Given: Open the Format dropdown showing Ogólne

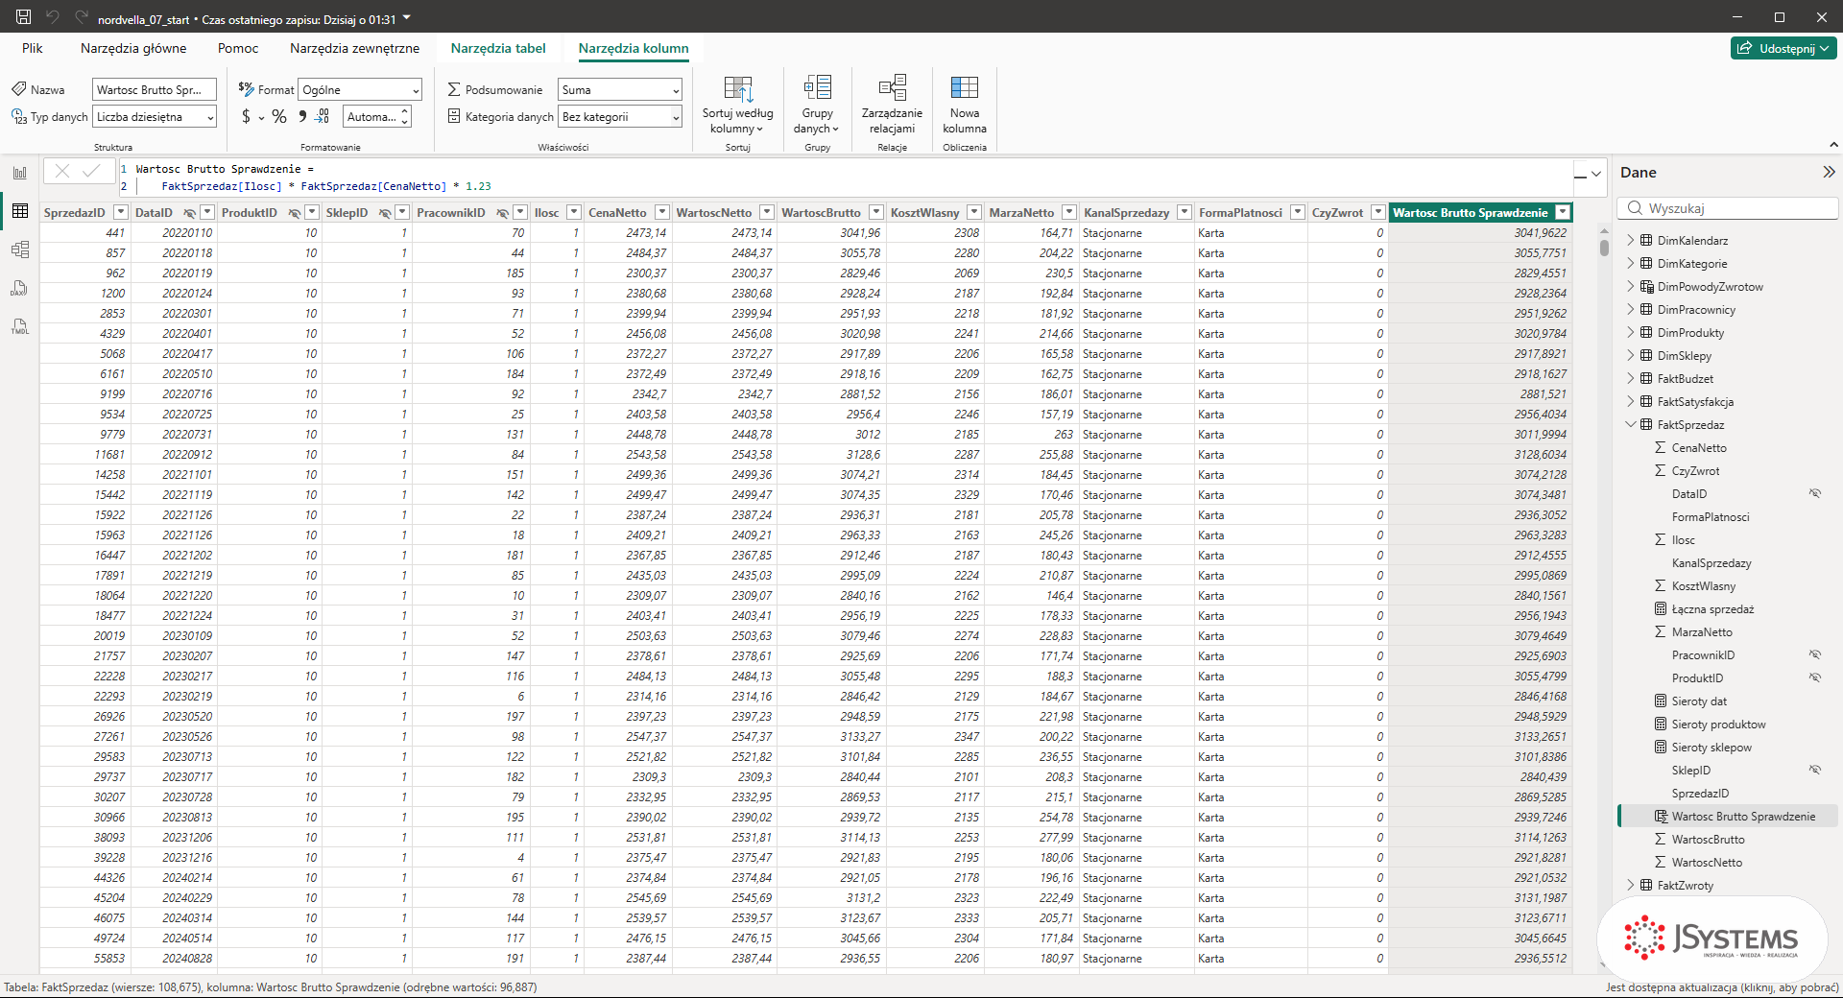Looking at the screenshot, I should (360, 90).
